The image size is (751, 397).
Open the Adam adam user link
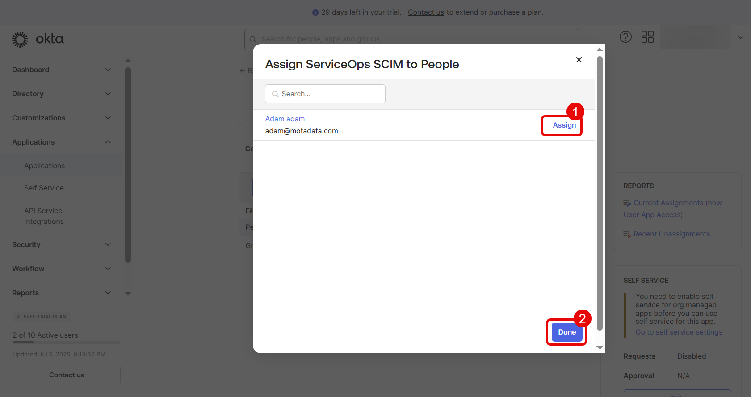285,119
